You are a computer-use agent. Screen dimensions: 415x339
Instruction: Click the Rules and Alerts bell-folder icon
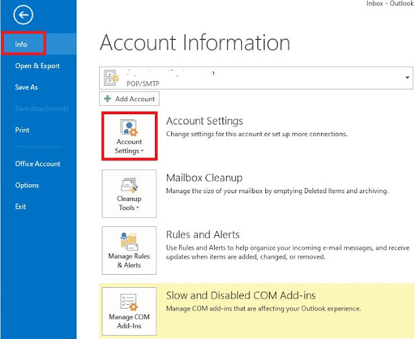129,242
